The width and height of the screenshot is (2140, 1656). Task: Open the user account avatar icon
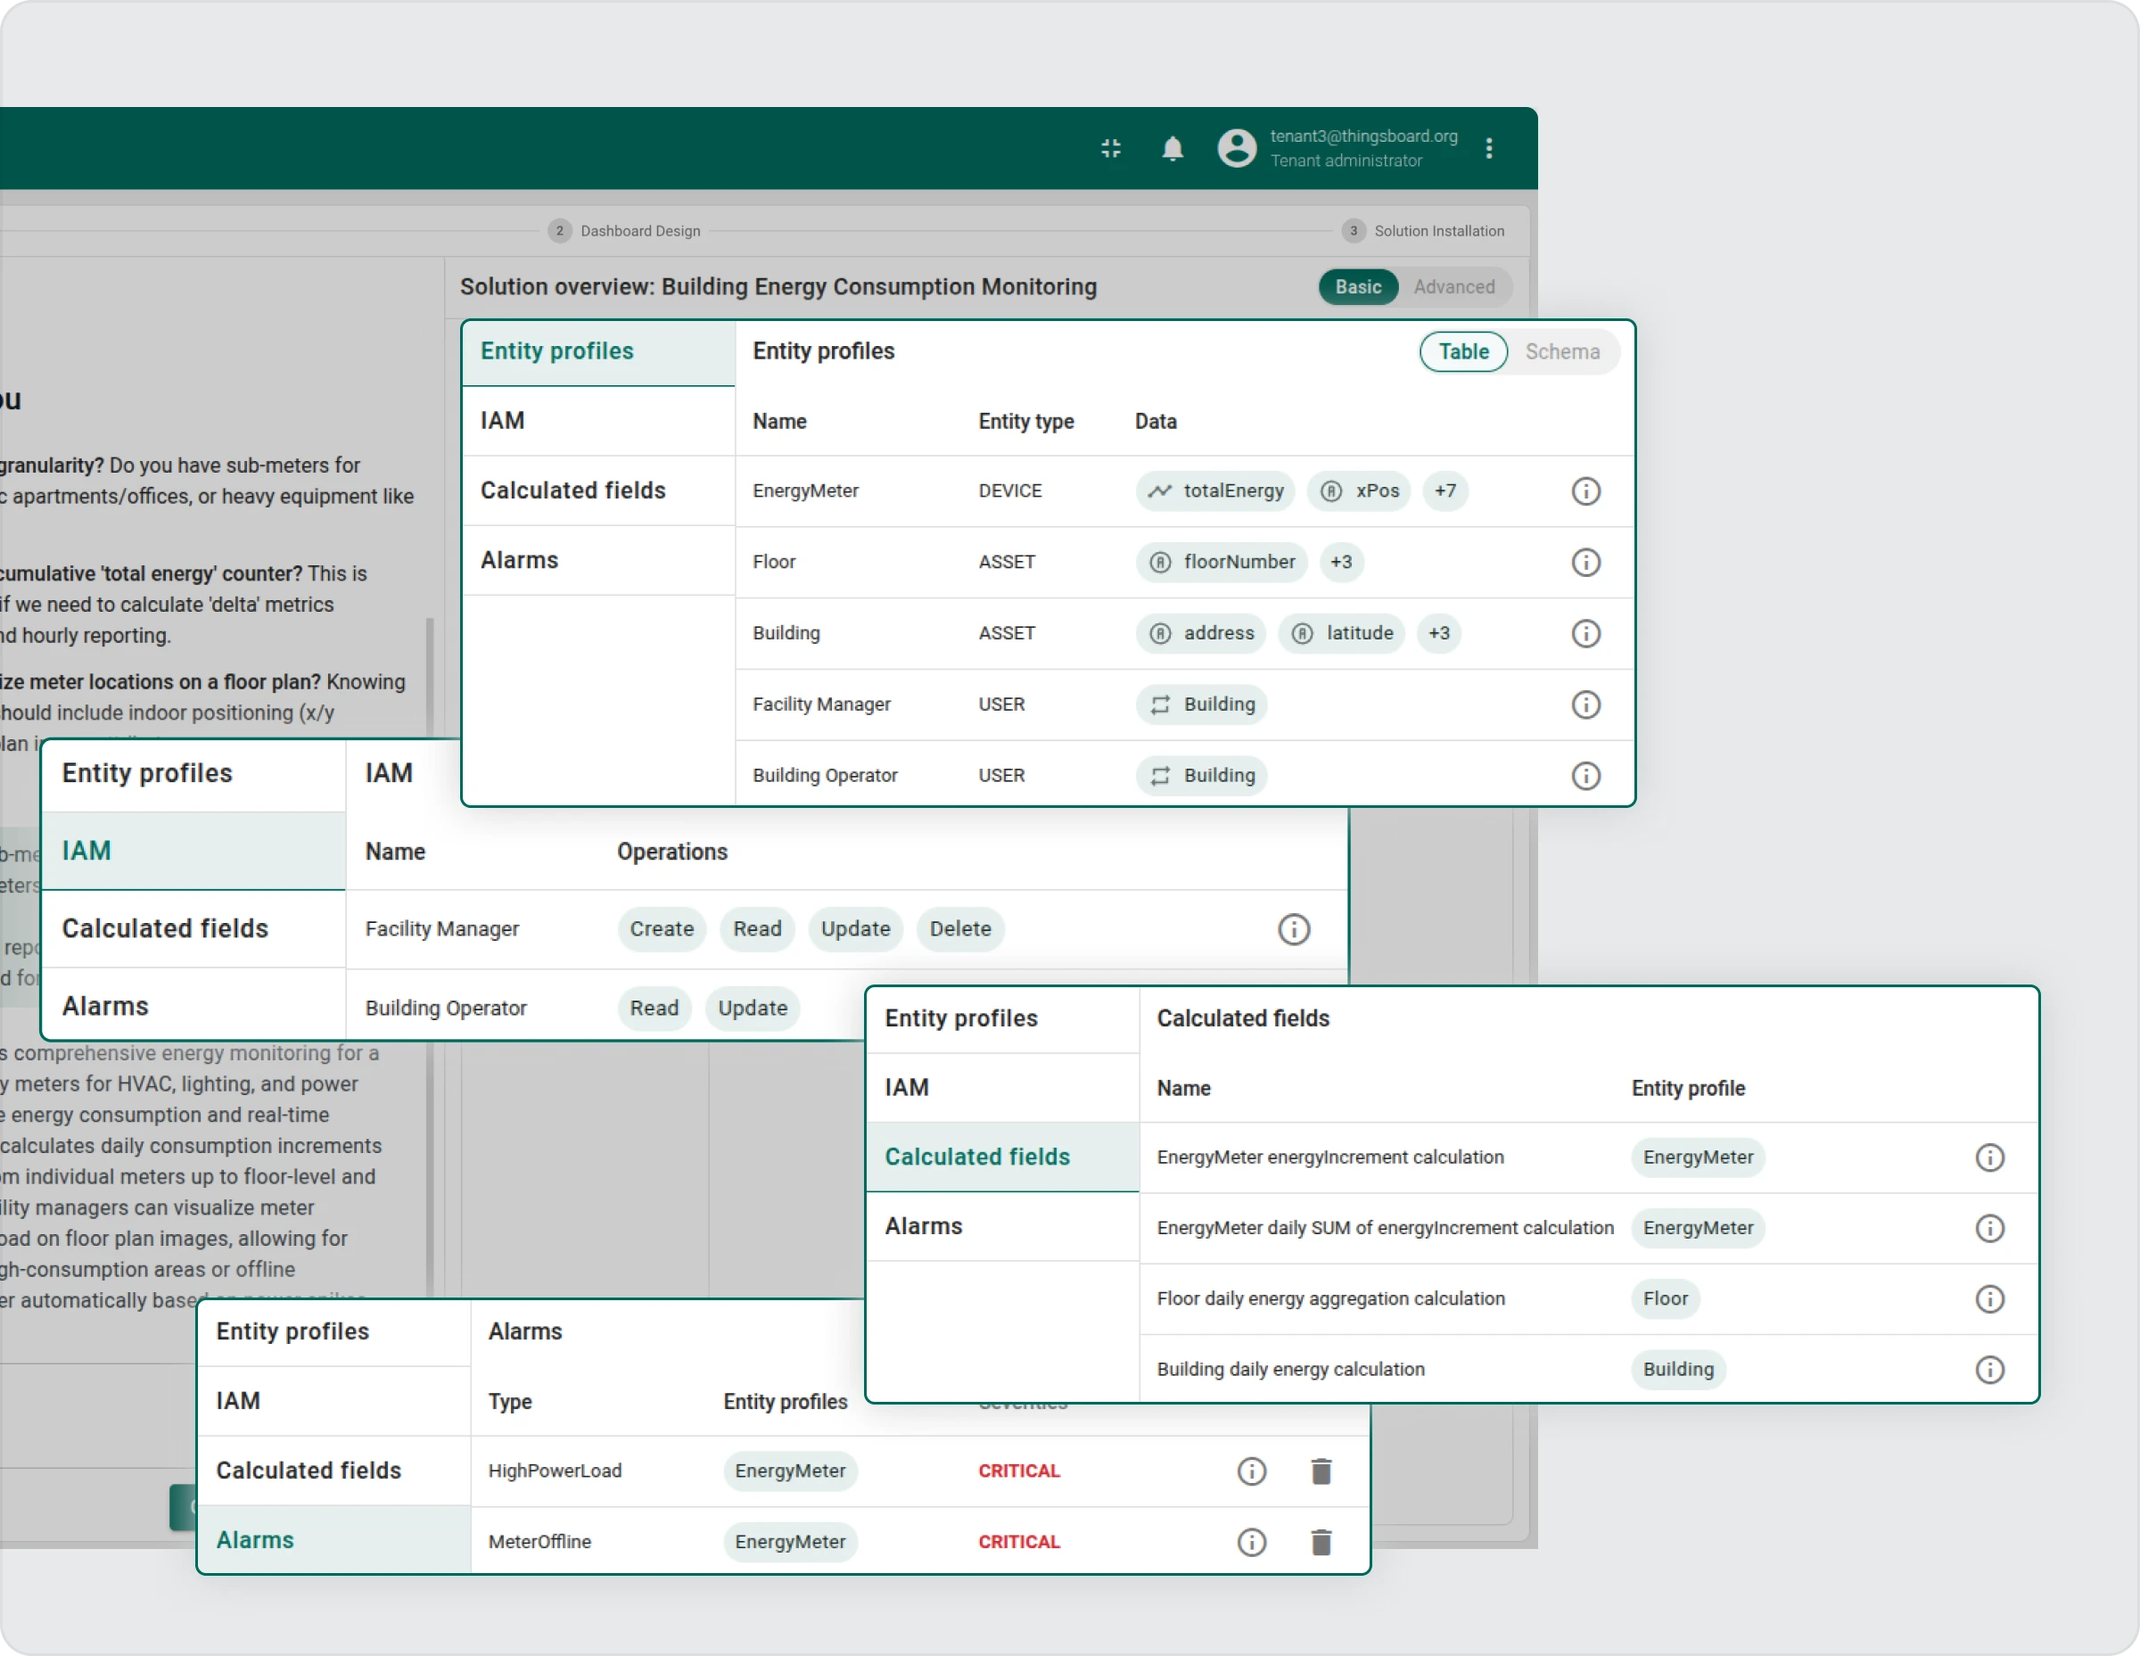coord(1237,148)
